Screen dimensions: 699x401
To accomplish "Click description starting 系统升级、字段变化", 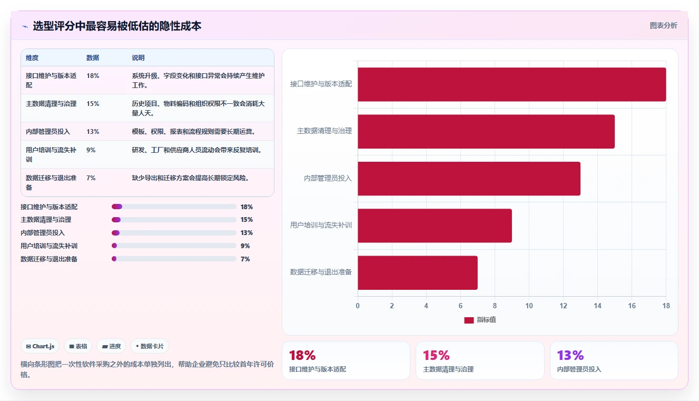I will 198,80.
